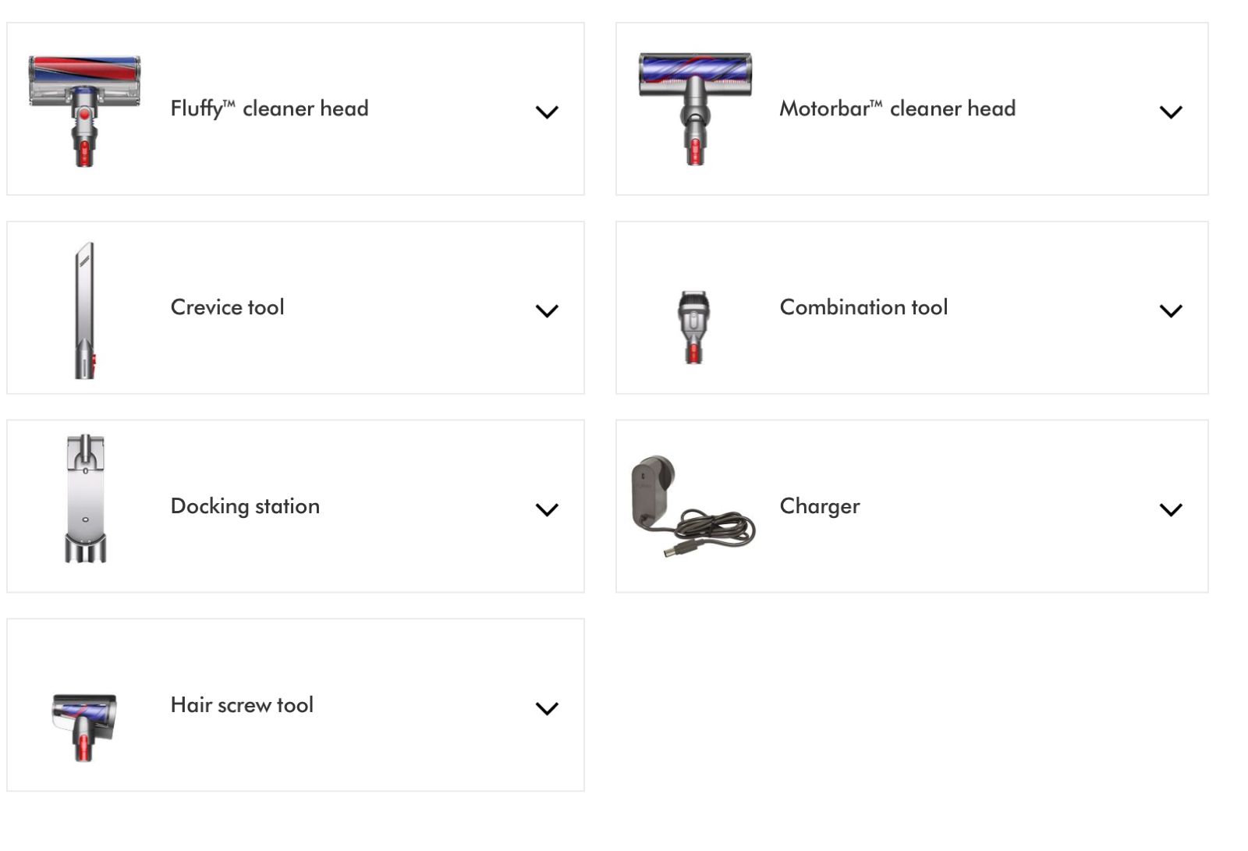
Task: Select the Motorbar cleaner head label
Action: tap(897, 108)
